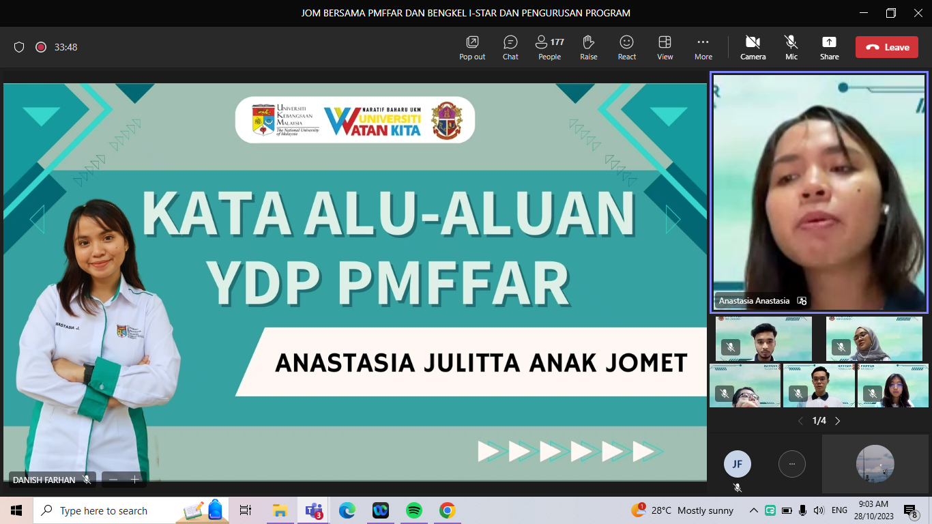Open the React emoji menu

(626, 47)
